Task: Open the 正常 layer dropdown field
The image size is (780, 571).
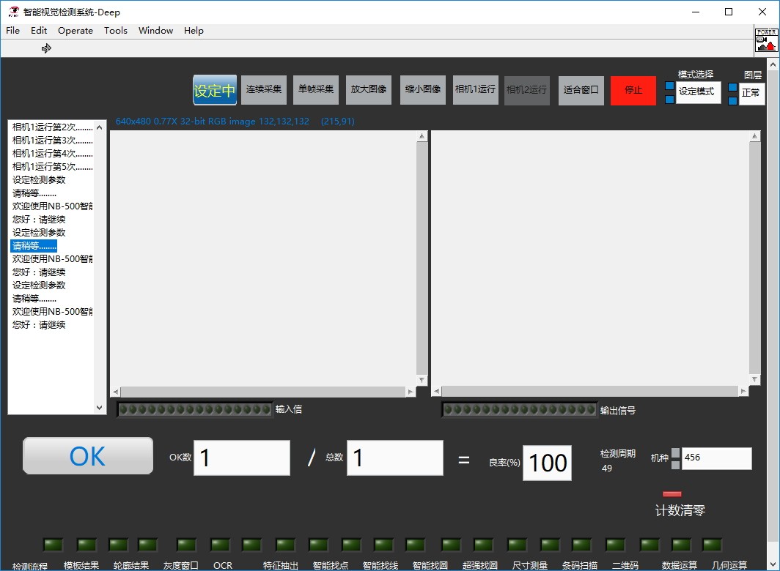Action: [751, 94]
